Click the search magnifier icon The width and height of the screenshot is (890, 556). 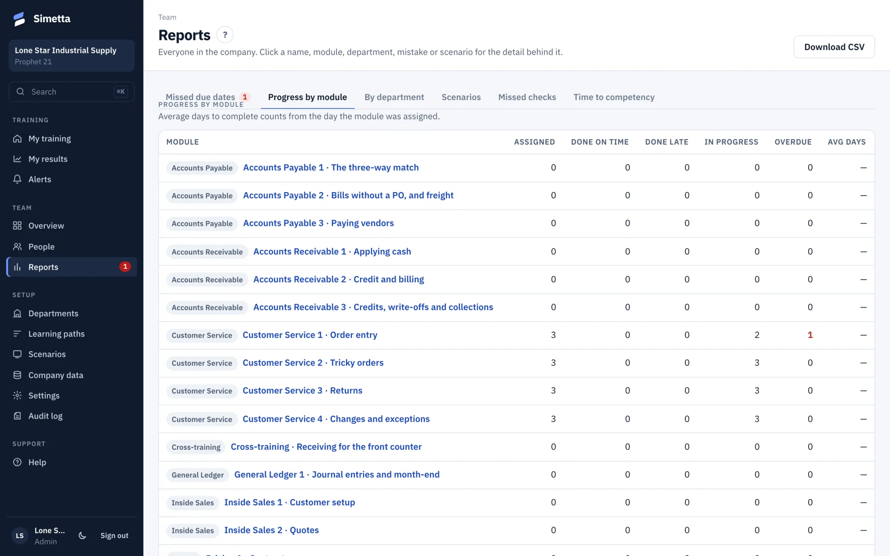[x=20, y=92]
